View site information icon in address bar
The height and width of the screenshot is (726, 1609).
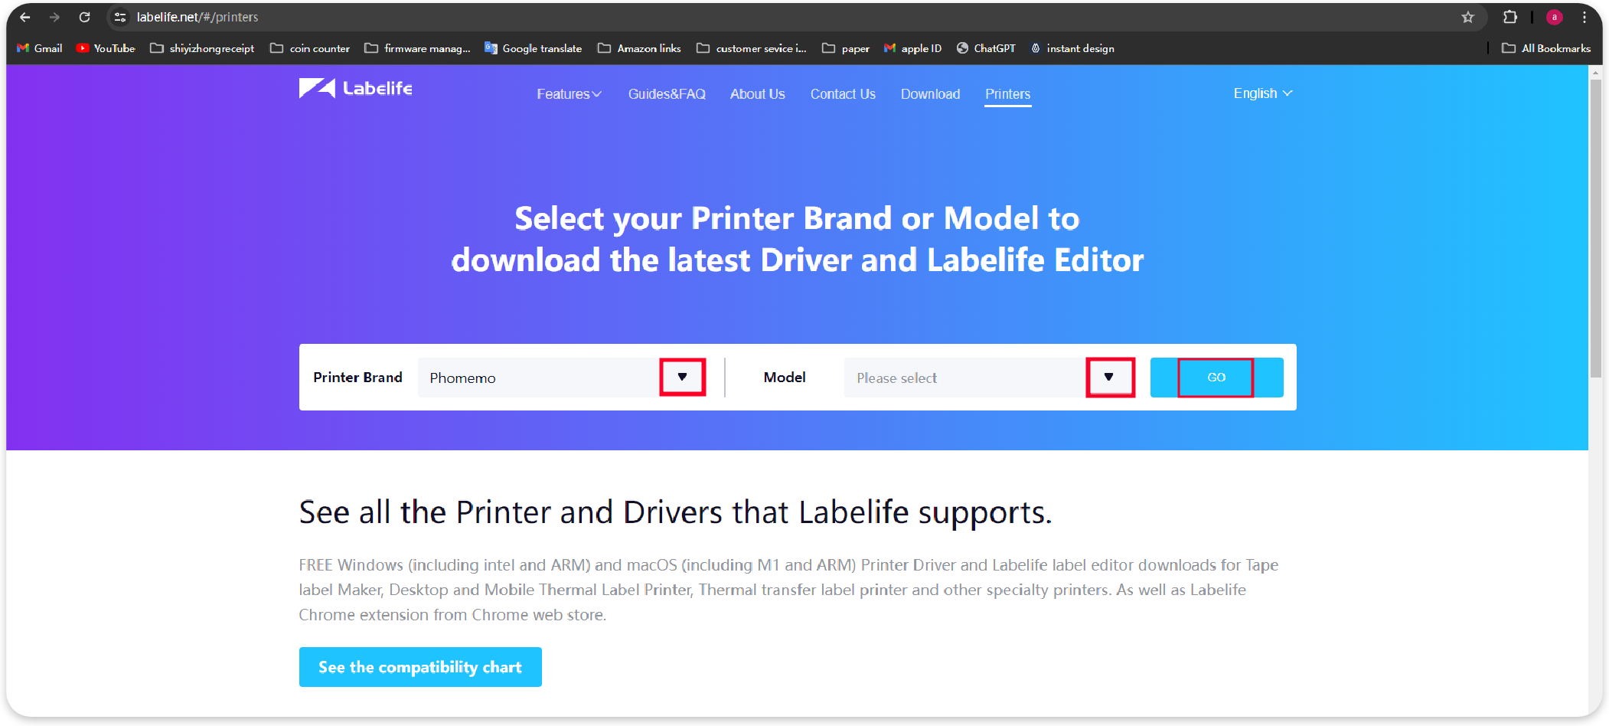click(120, 17)
